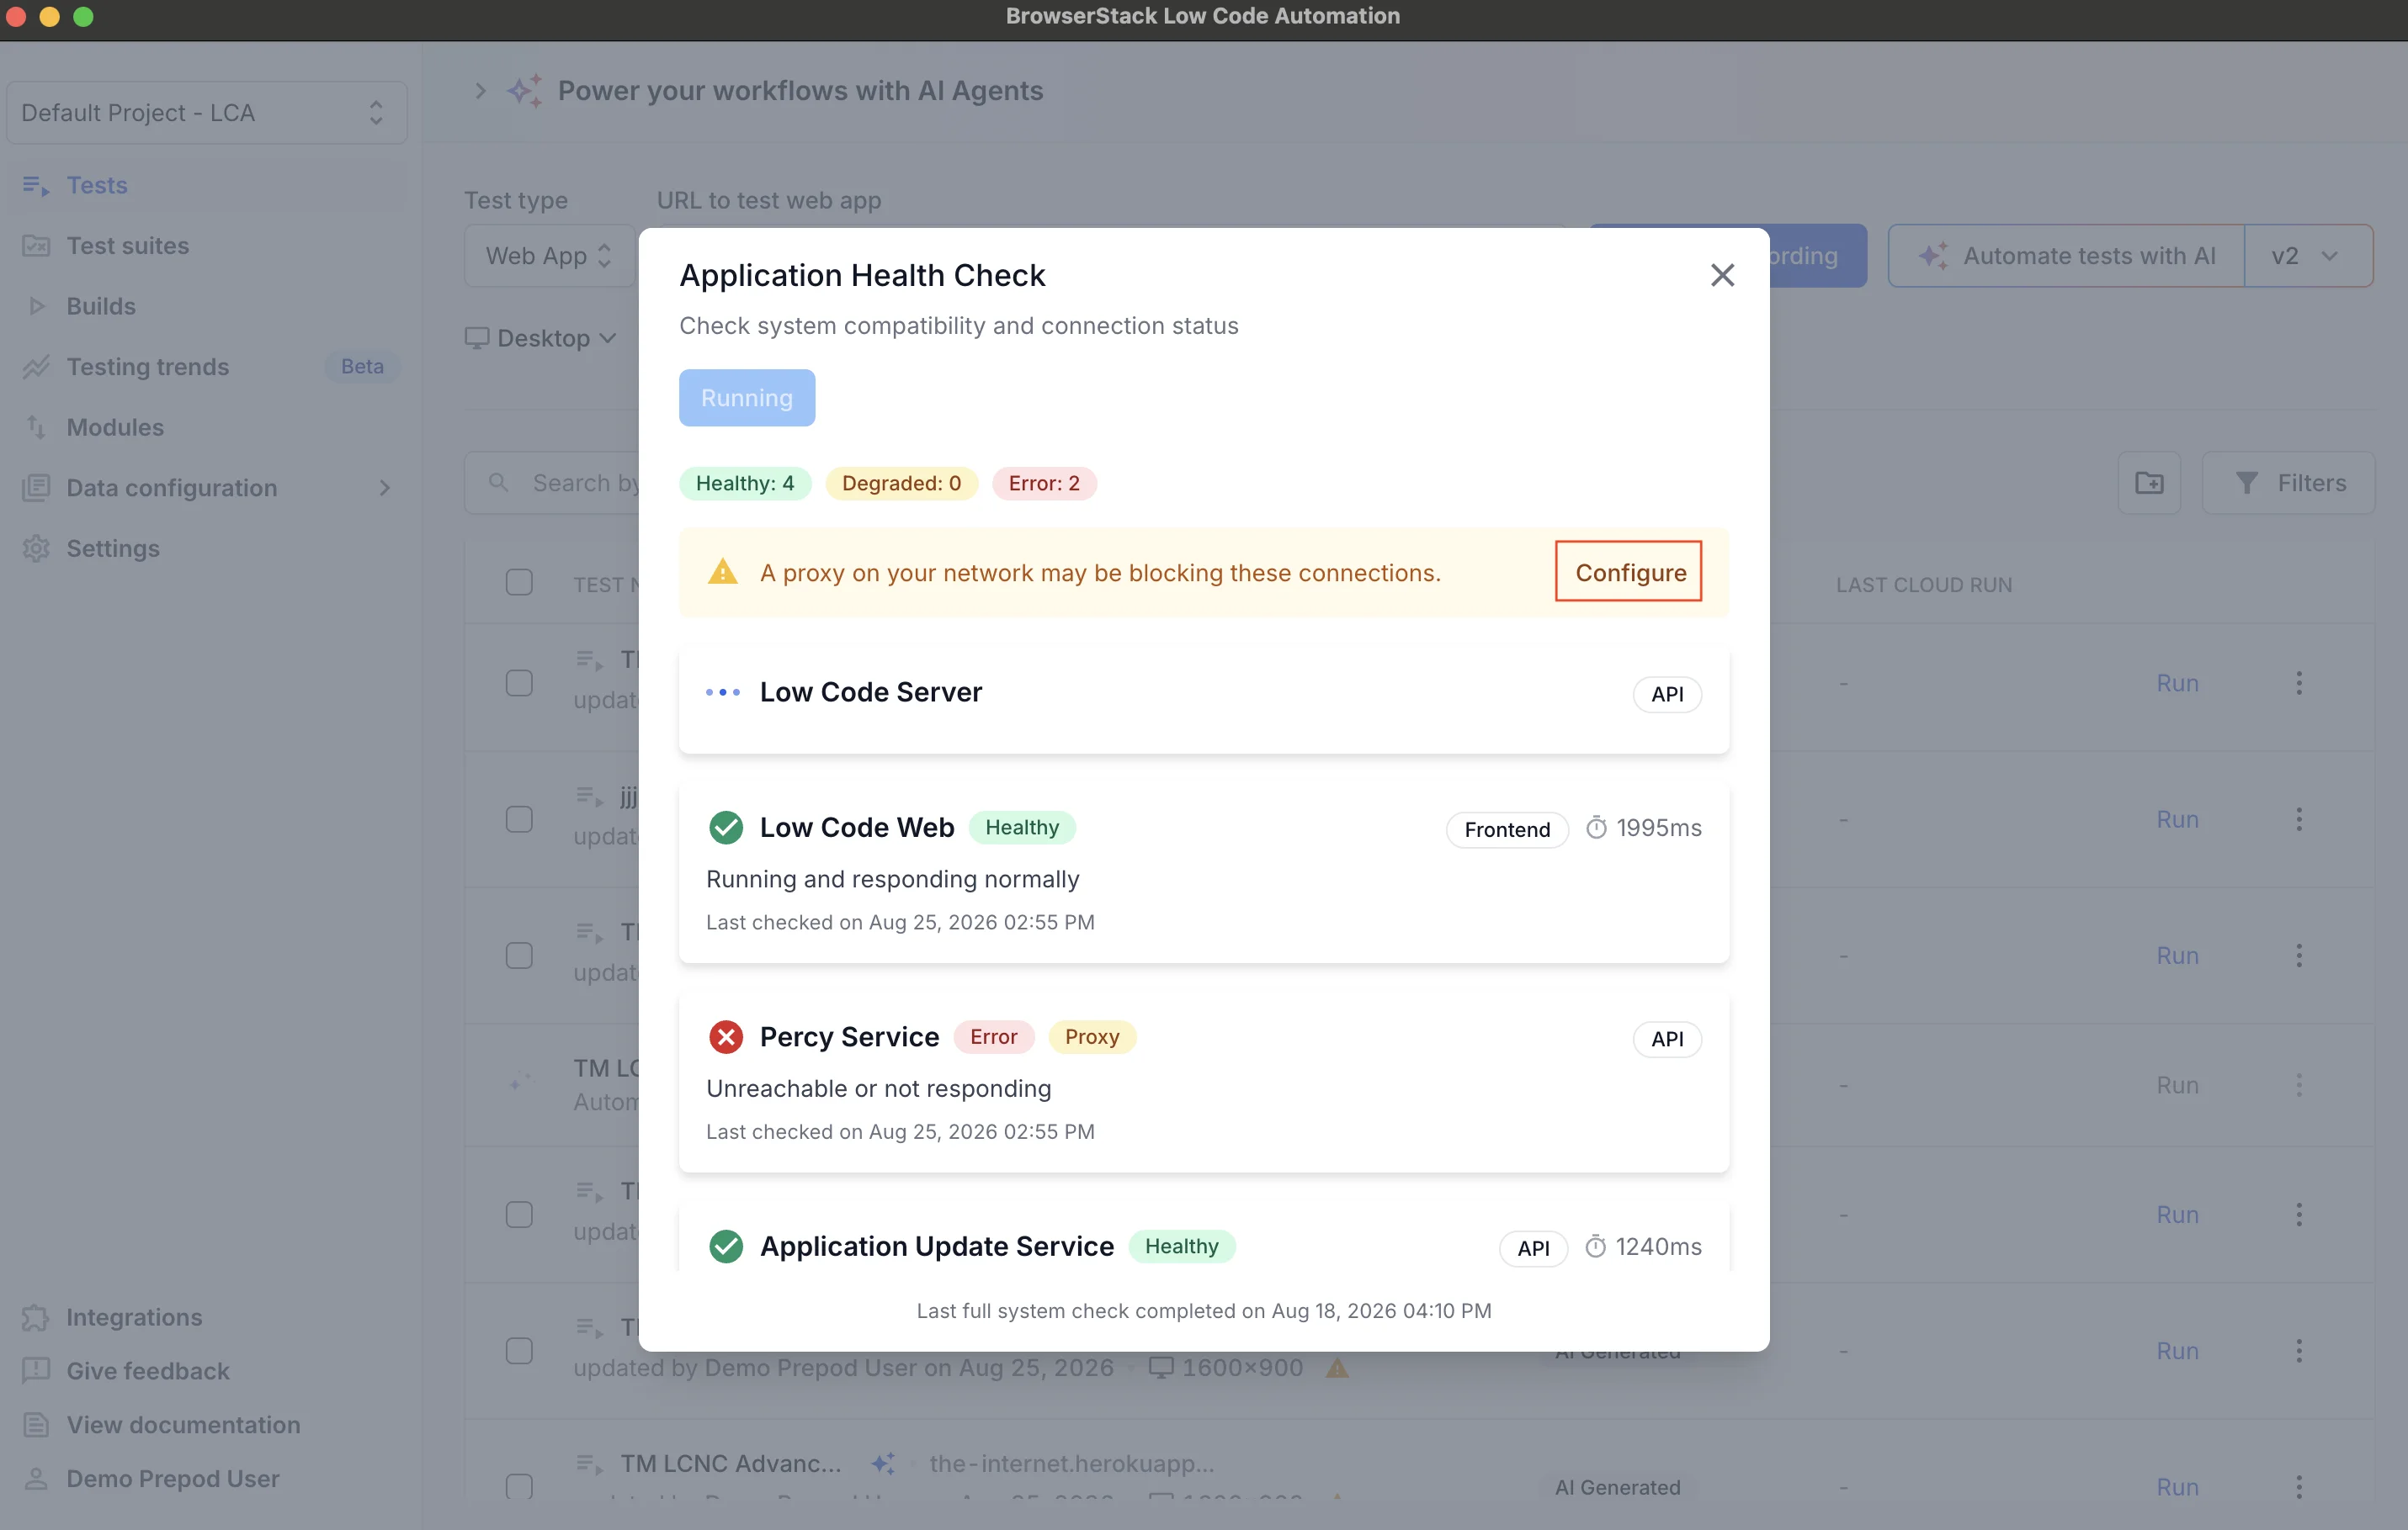Click the Configure proxy button
Image resolution: width=2408 pixels, height=1530 pixels.
[1629, 572]
